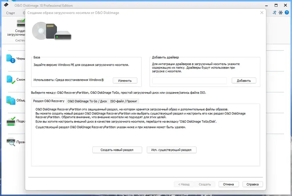This screenshot has width=292, height=196.
Task: Click the connect drive icon
Action: point(11,121)
